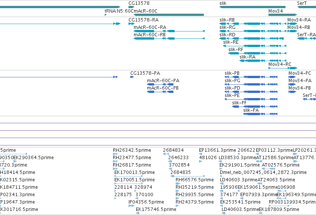Click the RH66576.5prime EST label
The width and height of the screenshot is (316, 215).
tap(195, 180)
